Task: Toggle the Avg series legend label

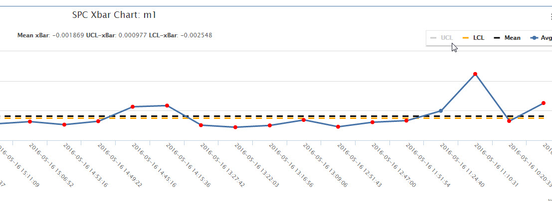Action: point(546,38)
